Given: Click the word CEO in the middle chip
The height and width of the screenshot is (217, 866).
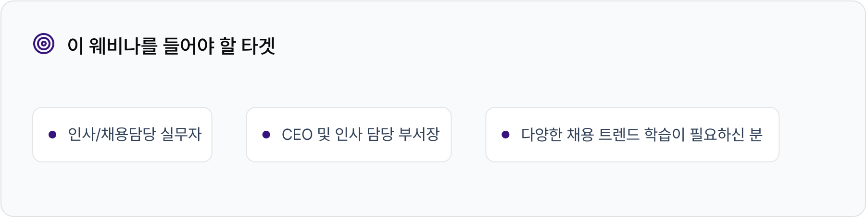Looking at the screenshot, I should click(x=297, y=135).
